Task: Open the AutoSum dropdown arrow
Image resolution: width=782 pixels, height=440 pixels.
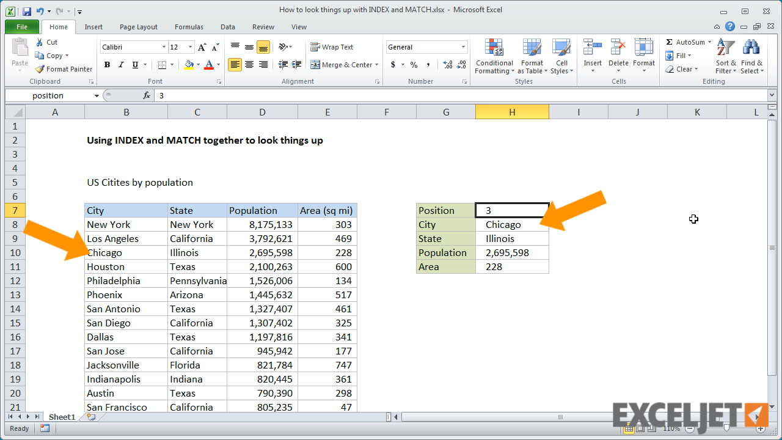Action: (x=710, y=42)
